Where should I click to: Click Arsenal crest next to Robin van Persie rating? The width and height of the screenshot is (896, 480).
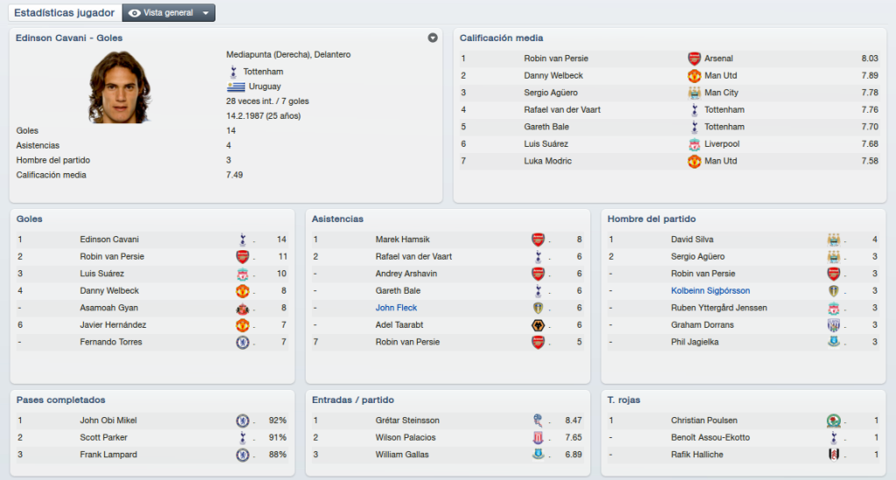point(694,59)
